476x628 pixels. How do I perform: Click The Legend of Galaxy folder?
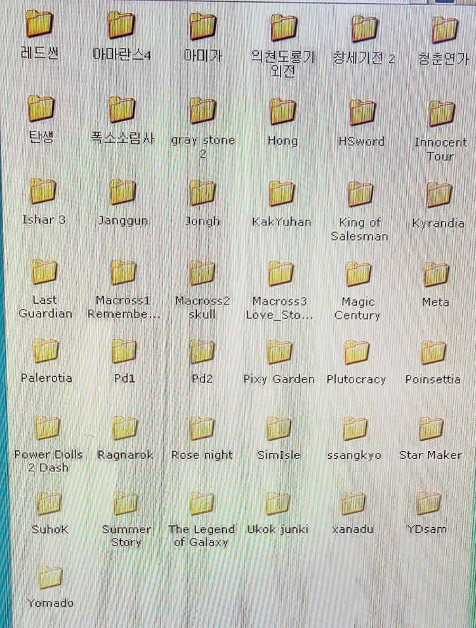tap(201, 504)
